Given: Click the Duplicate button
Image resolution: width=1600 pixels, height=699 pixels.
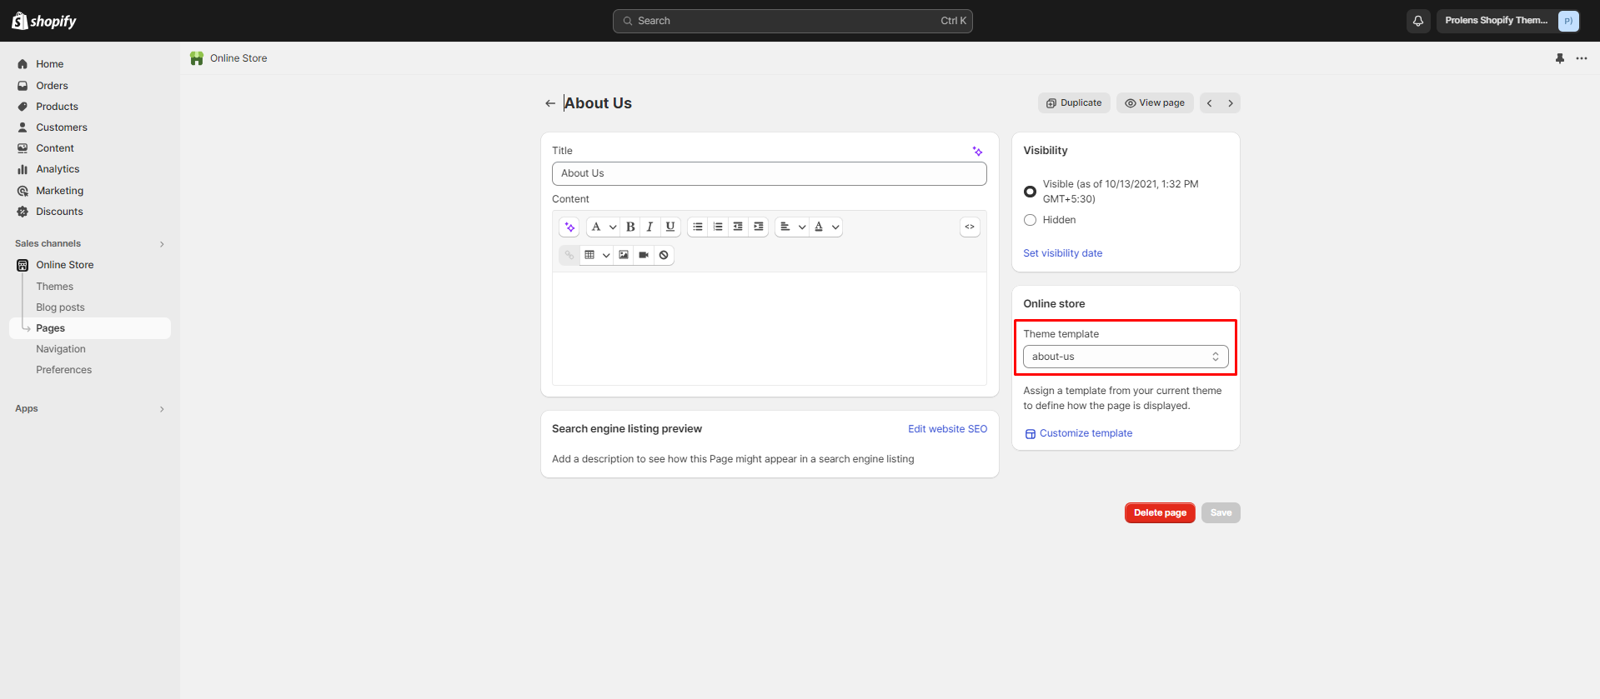Looking at the screenshot, I should tap(1074, 103).
